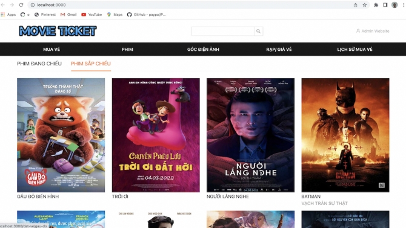Open the Chrome profile avatar
The image size is (406, 228).
(x=394, y=5)
